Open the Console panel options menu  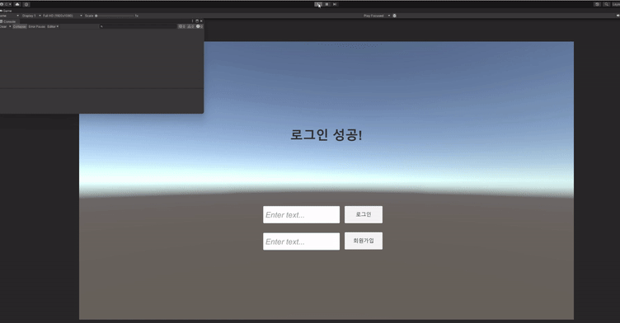point(193,21)
